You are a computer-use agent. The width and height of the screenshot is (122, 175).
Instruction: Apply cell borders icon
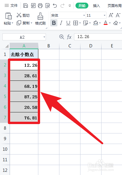75,23
